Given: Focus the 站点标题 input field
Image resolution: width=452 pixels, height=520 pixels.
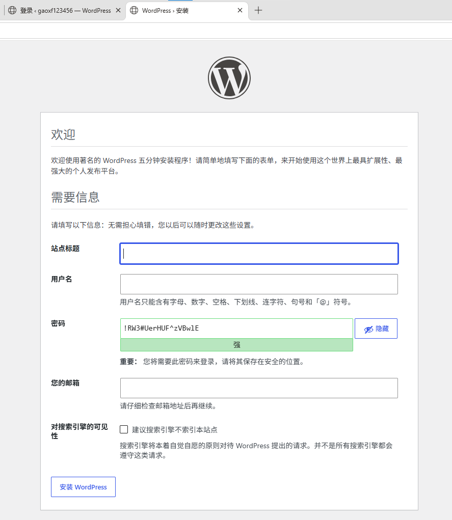Looking at the screenshot, I should 259,254.
